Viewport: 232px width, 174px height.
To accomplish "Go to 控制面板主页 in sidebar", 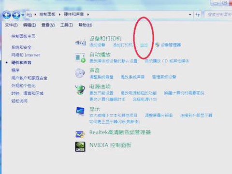I will pos(23,36).
